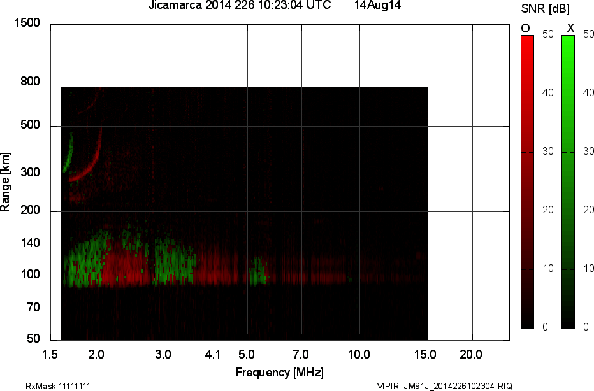594x391 pixels.
Task: Click the red O-mode SNR color bar
Action: coord(527,181)
